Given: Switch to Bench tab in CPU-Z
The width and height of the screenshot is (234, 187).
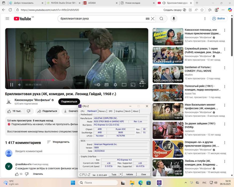Looking at the screenshot, I should [128, 111].
